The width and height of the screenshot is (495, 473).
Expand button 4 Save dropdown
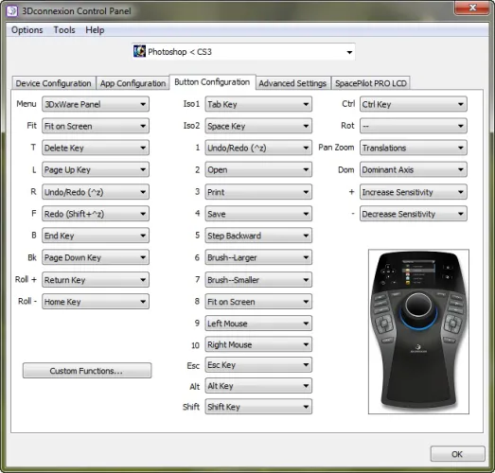coord(258,214)
